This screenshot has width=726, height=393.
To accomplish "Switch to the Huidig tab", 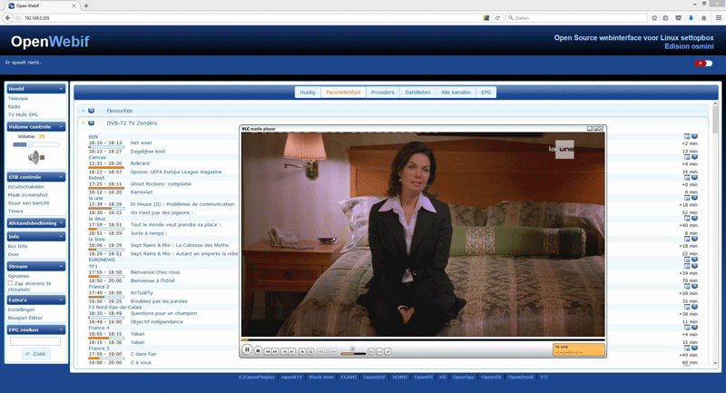I will (308, 92).
